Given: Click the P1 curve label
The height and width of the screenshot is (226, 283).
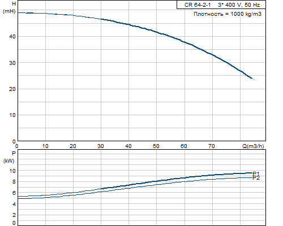Looking at the screenshot, I should click(256, 173).
